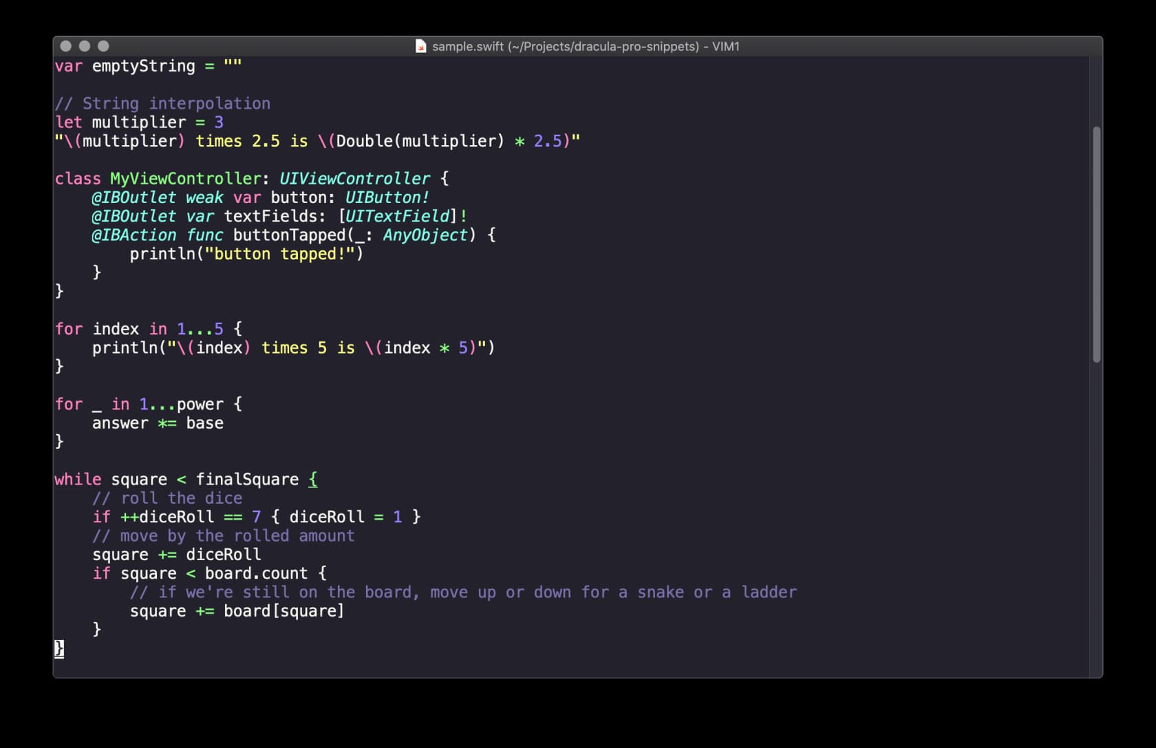Click the while keyword before square

click(x=77, y=479)
